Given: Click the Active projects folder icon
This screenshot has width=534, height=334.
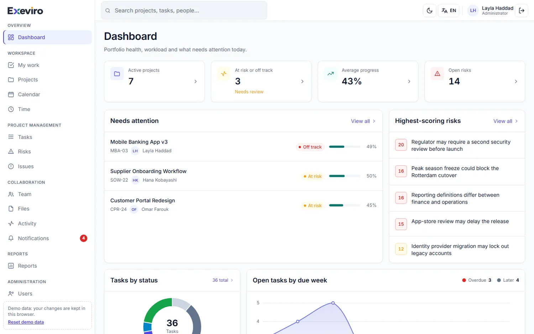Looking at the screenshot, I should tap(117, 74).
